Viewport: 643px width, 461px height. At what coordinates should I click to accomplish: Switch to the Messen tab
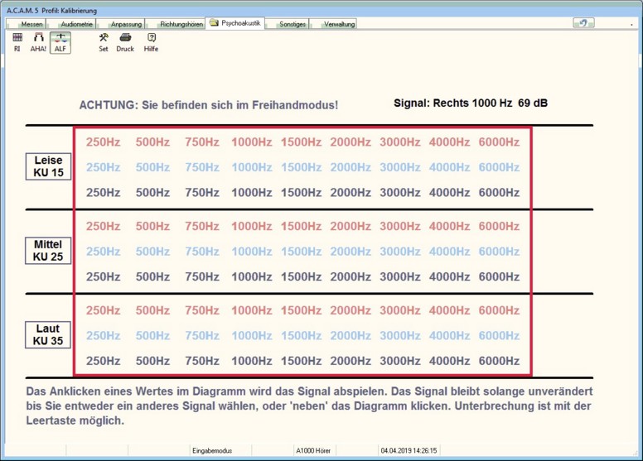click(x=31, y=24)
